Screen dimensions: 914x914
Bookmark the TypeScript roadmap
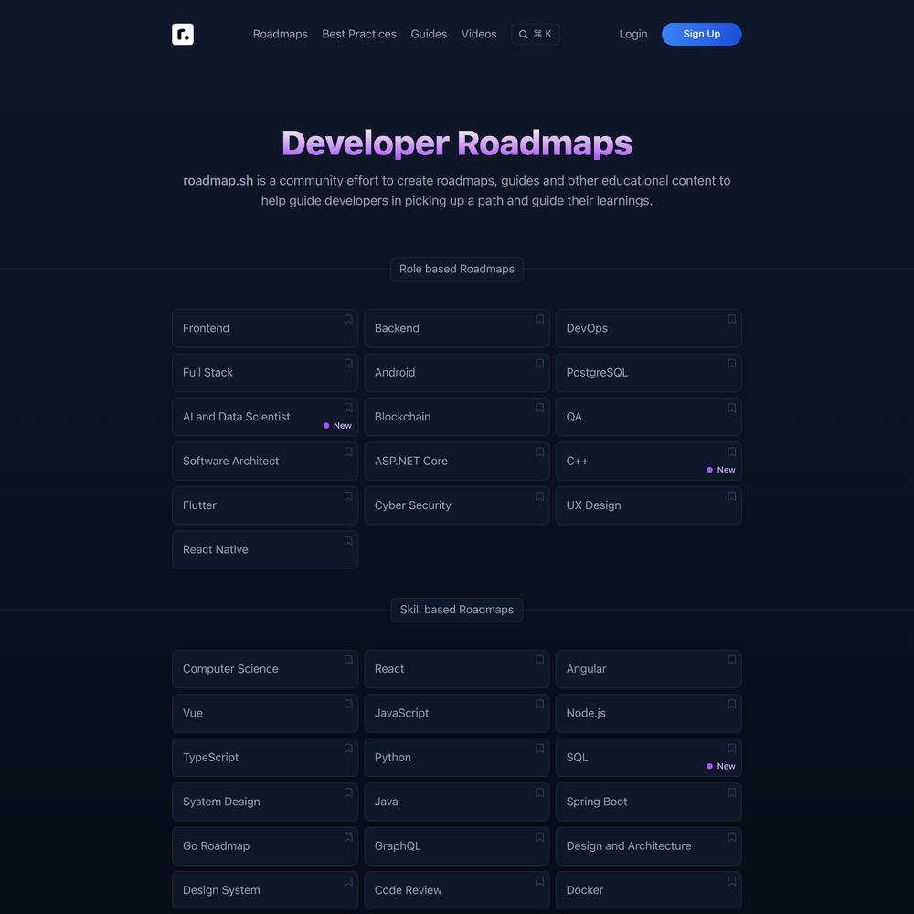348,749
